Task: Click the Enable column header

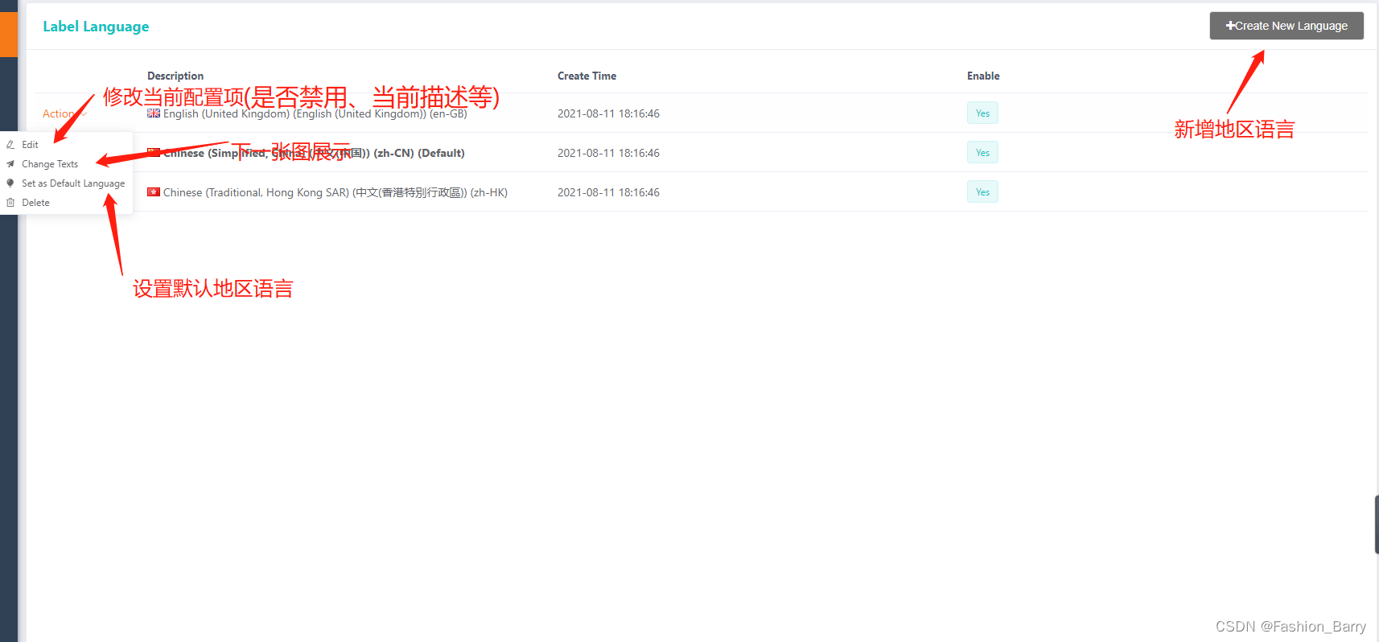Action: pyautogui.click(x=983, y=76)
